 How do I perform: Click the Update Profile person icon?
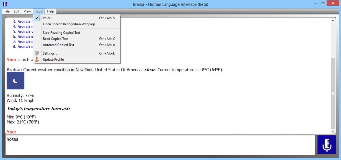tap(37, 59)
